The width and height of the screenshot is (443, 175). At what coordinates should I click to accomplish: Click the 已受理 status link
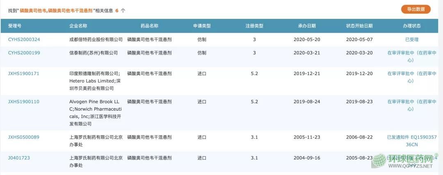coord(412,39)
